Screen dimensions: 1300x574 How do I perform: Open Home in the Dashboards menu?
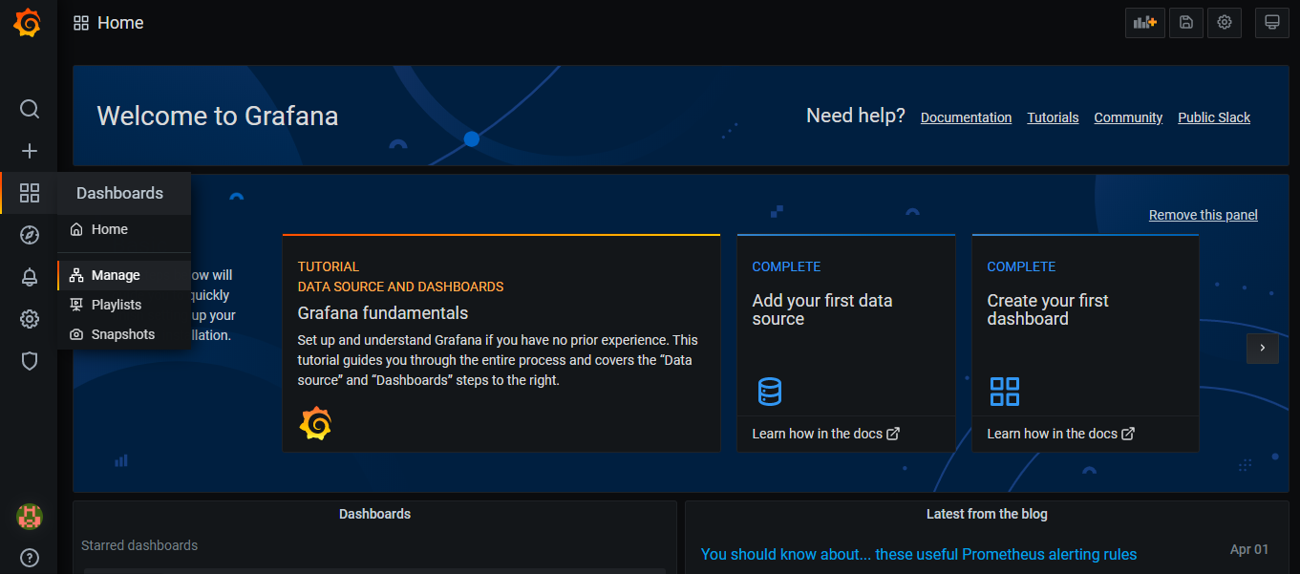click(124, 229)
